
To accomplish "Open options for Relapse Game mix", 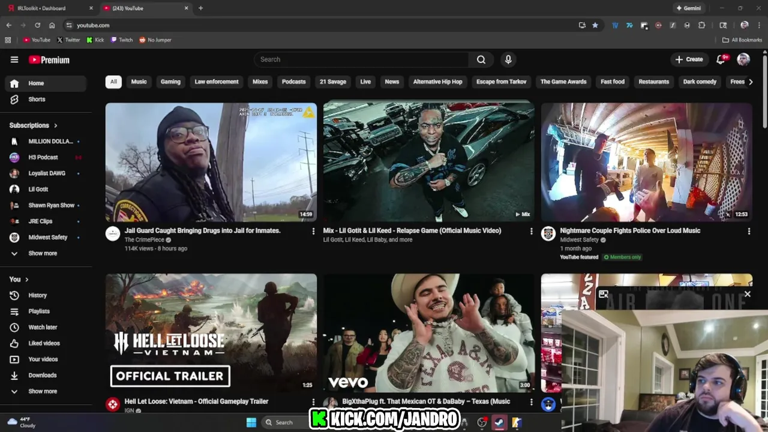I will click(531, 231).
